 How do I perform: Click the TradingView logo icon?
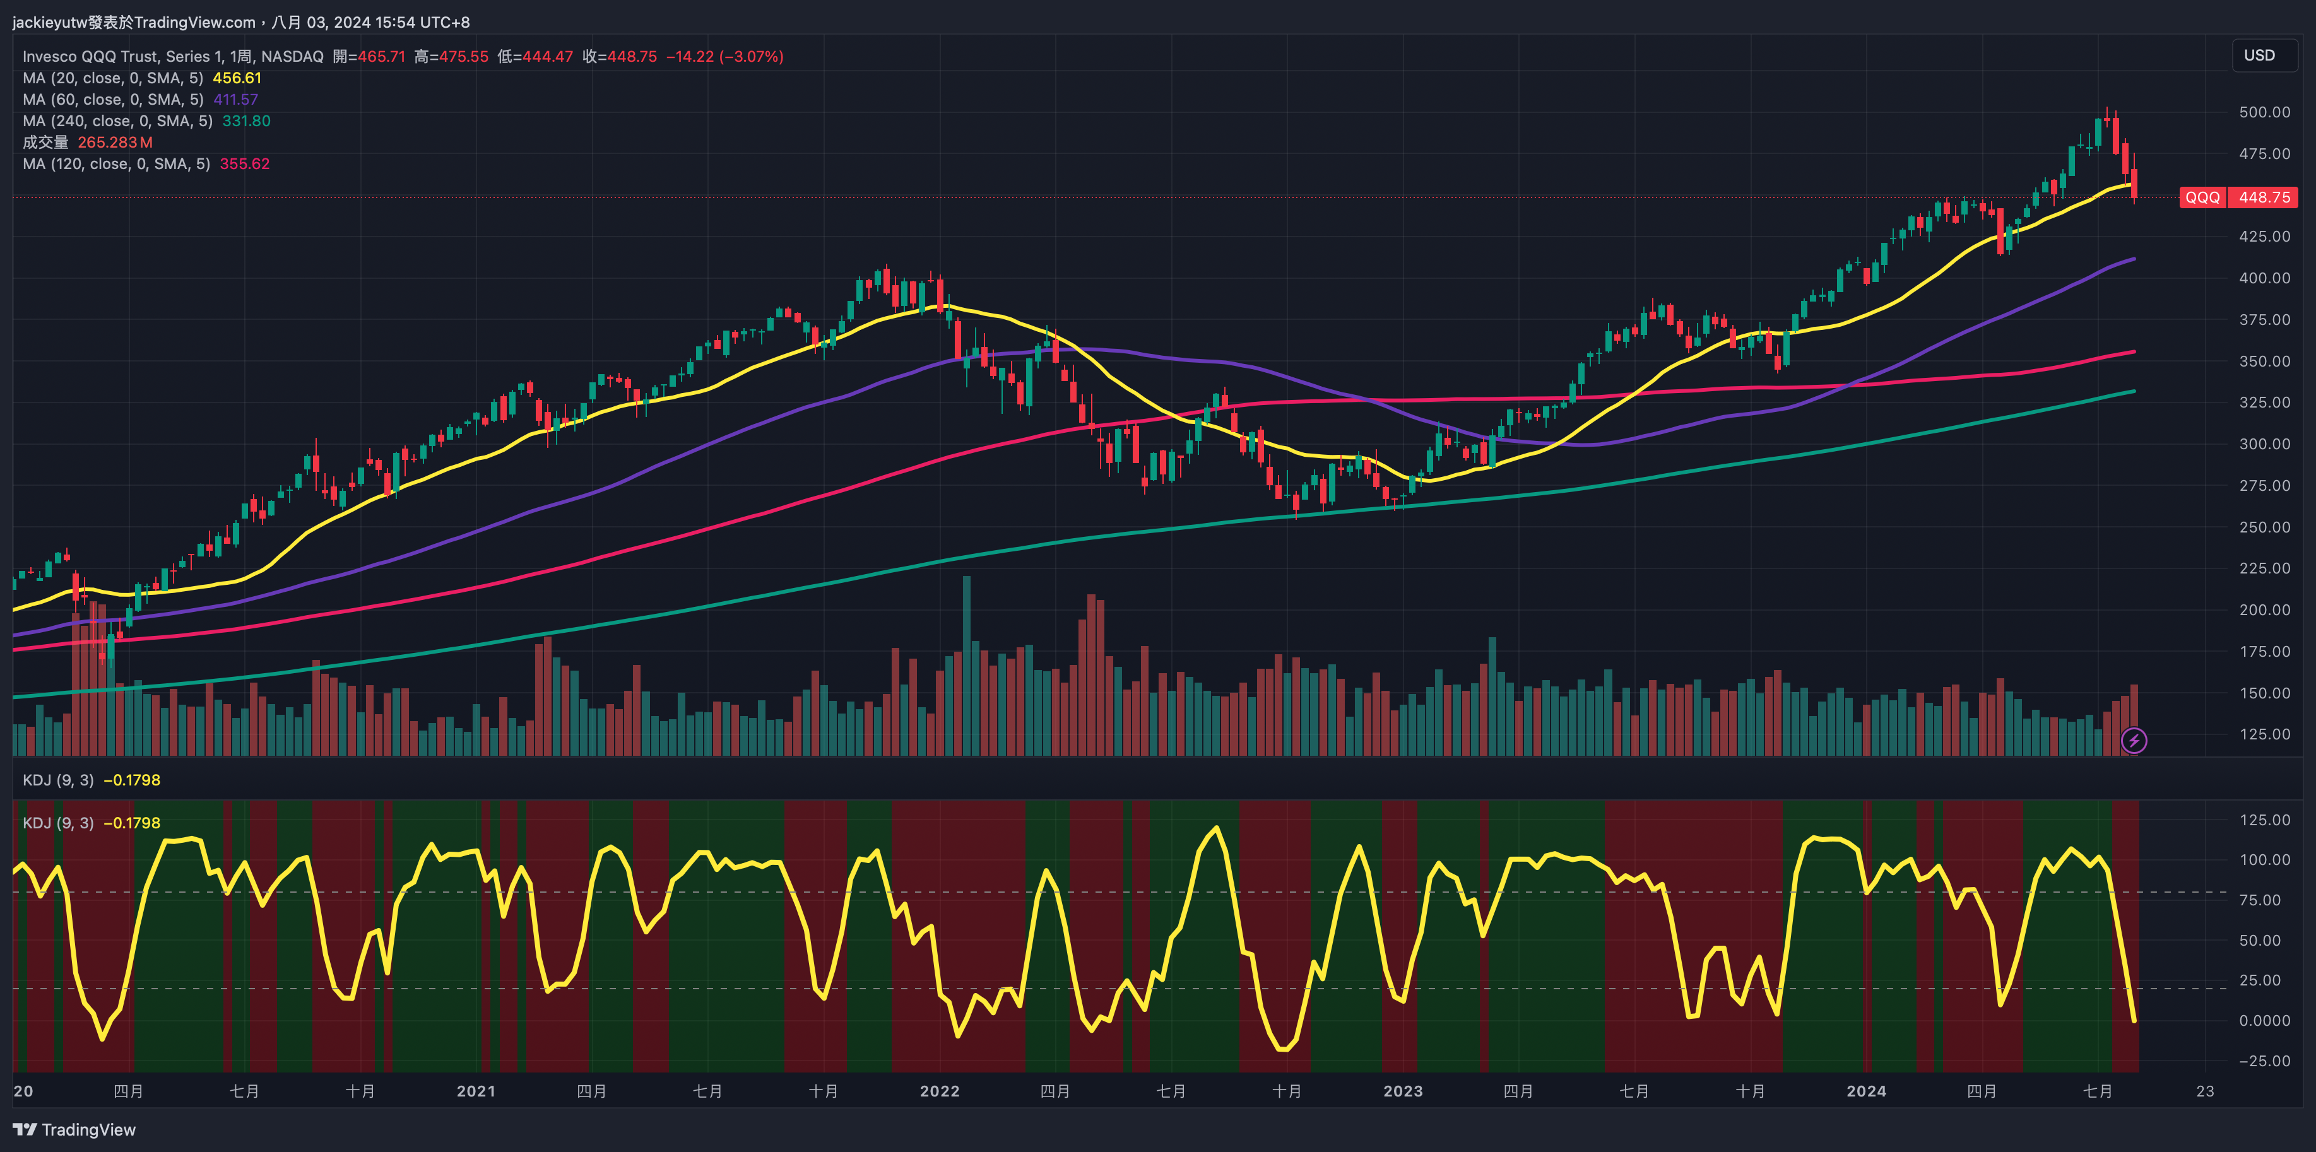pos(24,1129)
